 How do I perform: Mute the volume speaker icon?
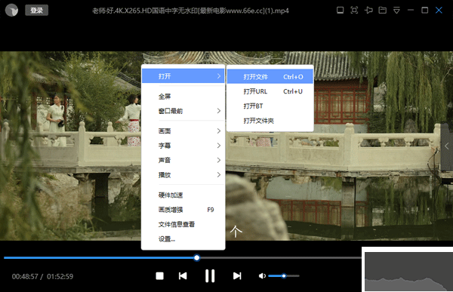click(262, 276)
